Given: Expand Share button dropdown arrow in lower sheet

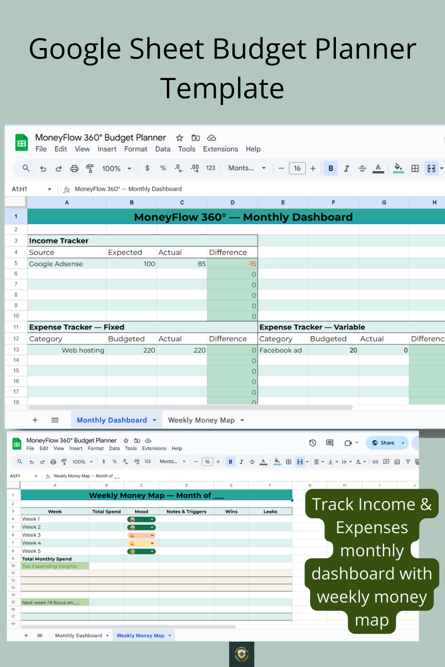Looking at the screenshot, I should [x=403, y=443].
